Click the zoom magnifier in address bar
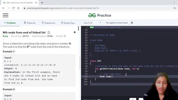This screenshot has height=100, width=178. [175, 8]
